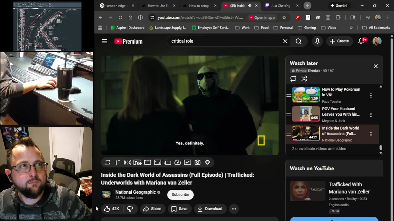Save the video to a playlist
Screen dimensions: 394x221
pyautogui.click(x=179, y=209)
